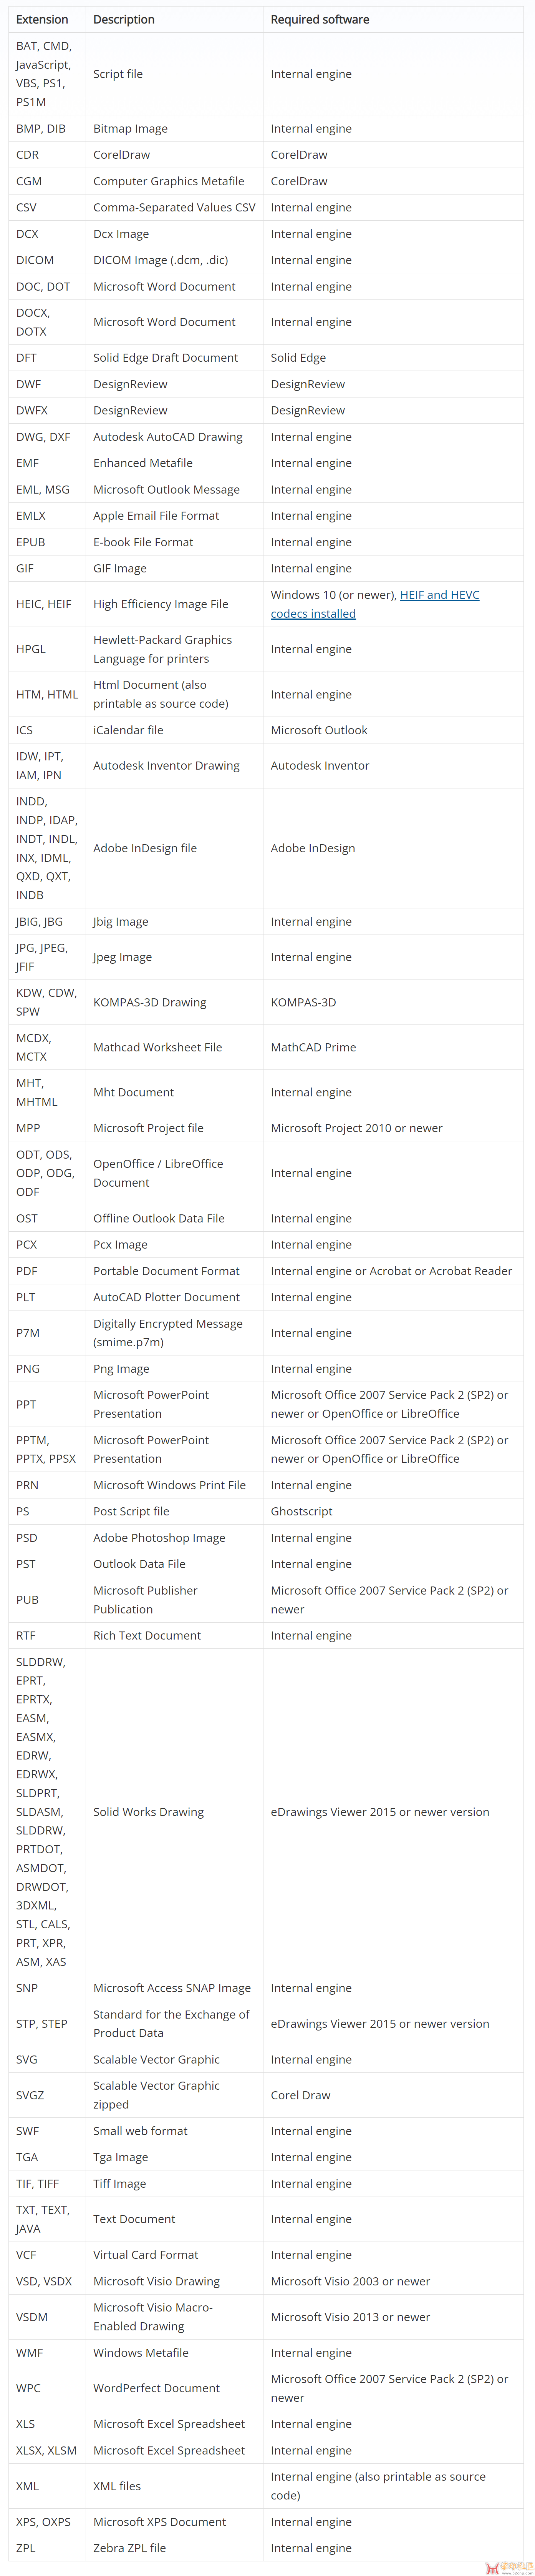535x2576 pixels.
Task: Select the Adobe InDesign file description
Action: [x=145, y=848]
